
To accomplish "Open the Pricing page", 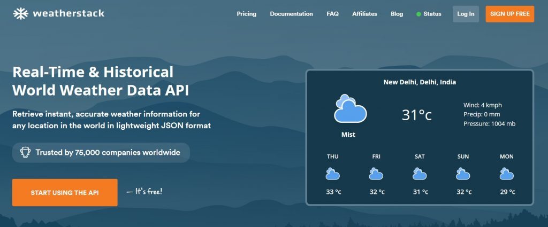I will click(246, 14).
